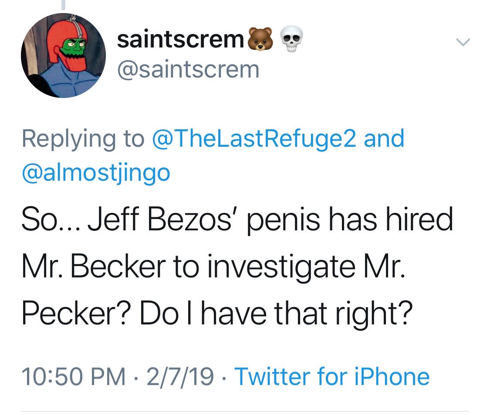Open saintscrem's profile avatar
The width and height of the screenshot is (490, 415).
point(64,55)
